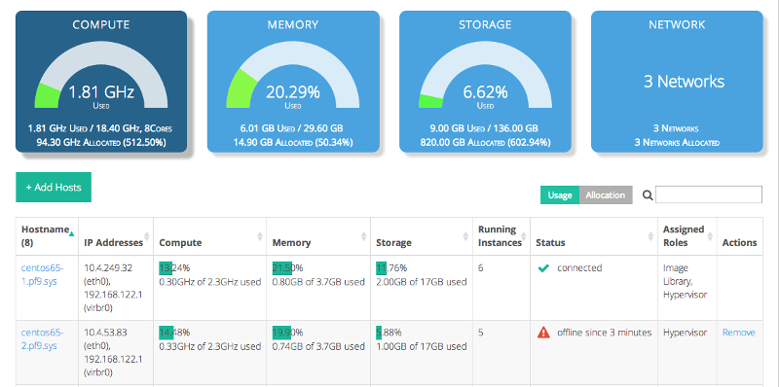The image size is (779, 387).
Task: Sort table by Storage column
Action: 422,236
